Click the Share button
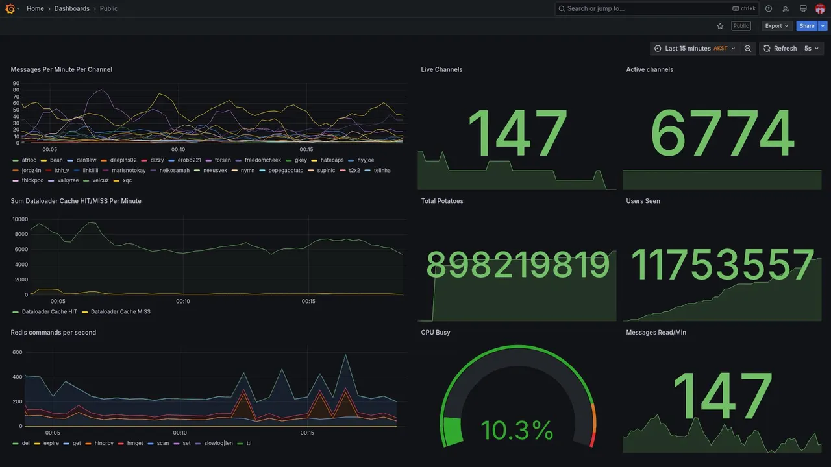 tap(807, 26)
